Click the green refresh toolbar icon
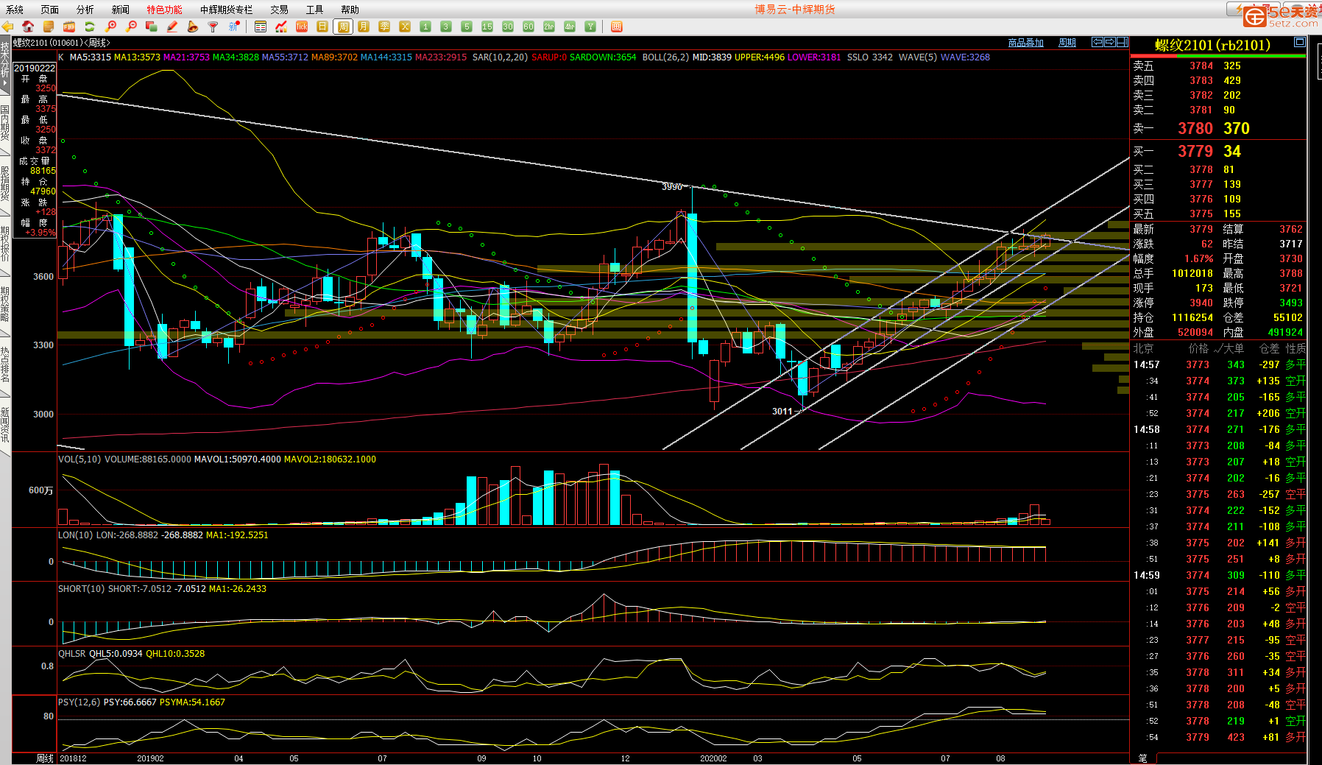 tap(90, 27)
